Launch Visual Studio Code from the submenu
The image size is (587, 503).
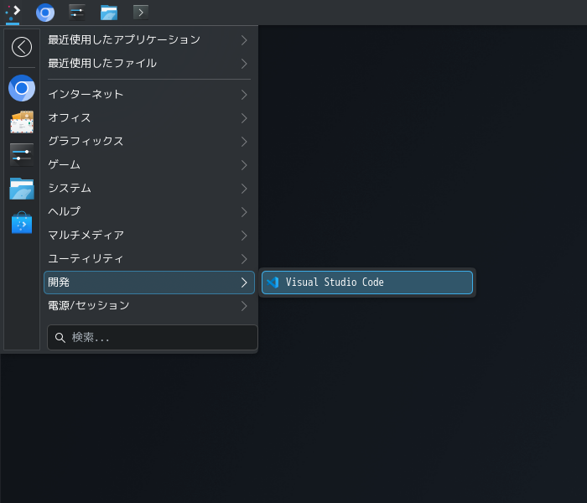tap(367, 283)
